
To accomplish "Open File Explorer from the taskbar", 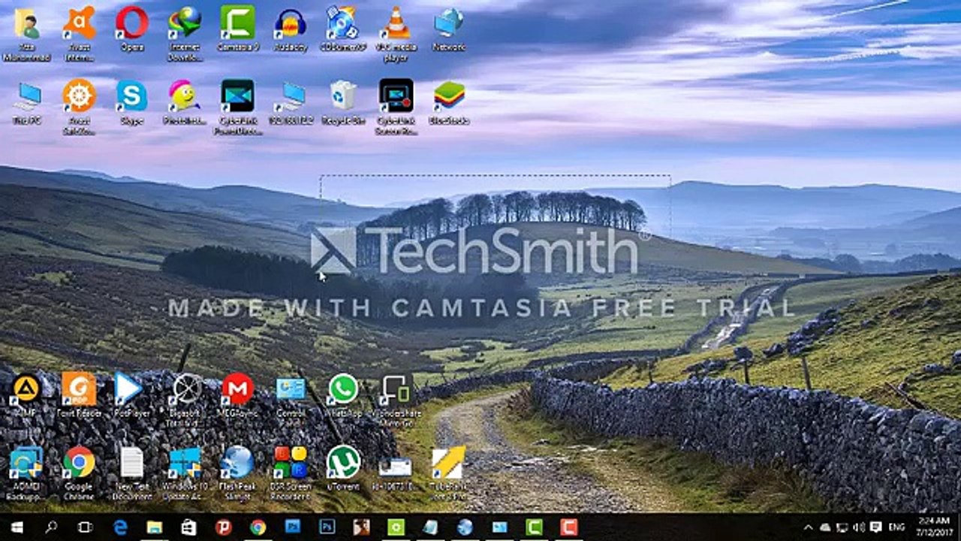I will tap(155, 527).
